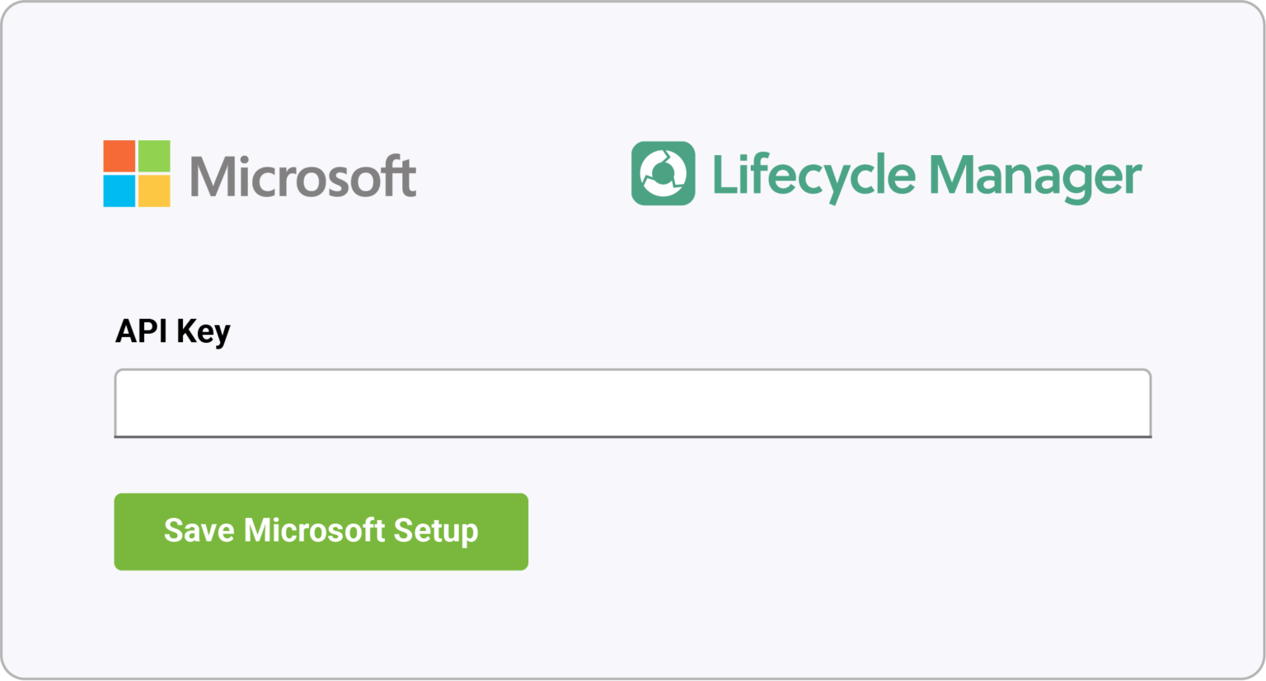Screen dimensions: 1266x681
Task: Click the gray Microsoft wordmark text
Action: (303, 176)
